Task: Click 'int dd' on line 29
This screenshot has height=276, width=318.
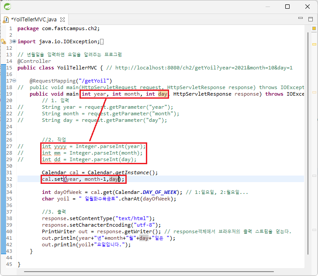Action: coord(51,159)
